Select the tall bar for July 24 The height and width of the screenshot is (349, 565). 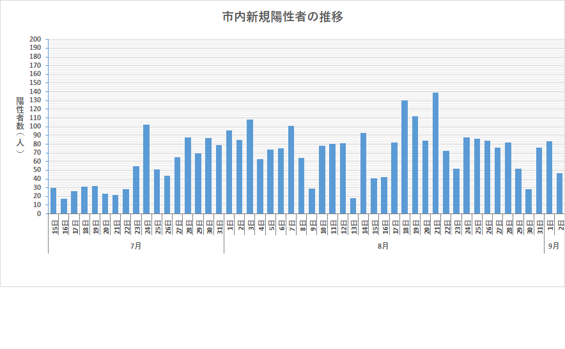(146, 169)
